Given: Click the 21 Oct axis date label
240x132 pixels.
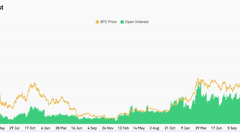Looking at the screenshot, I should [x=170, y=128].
